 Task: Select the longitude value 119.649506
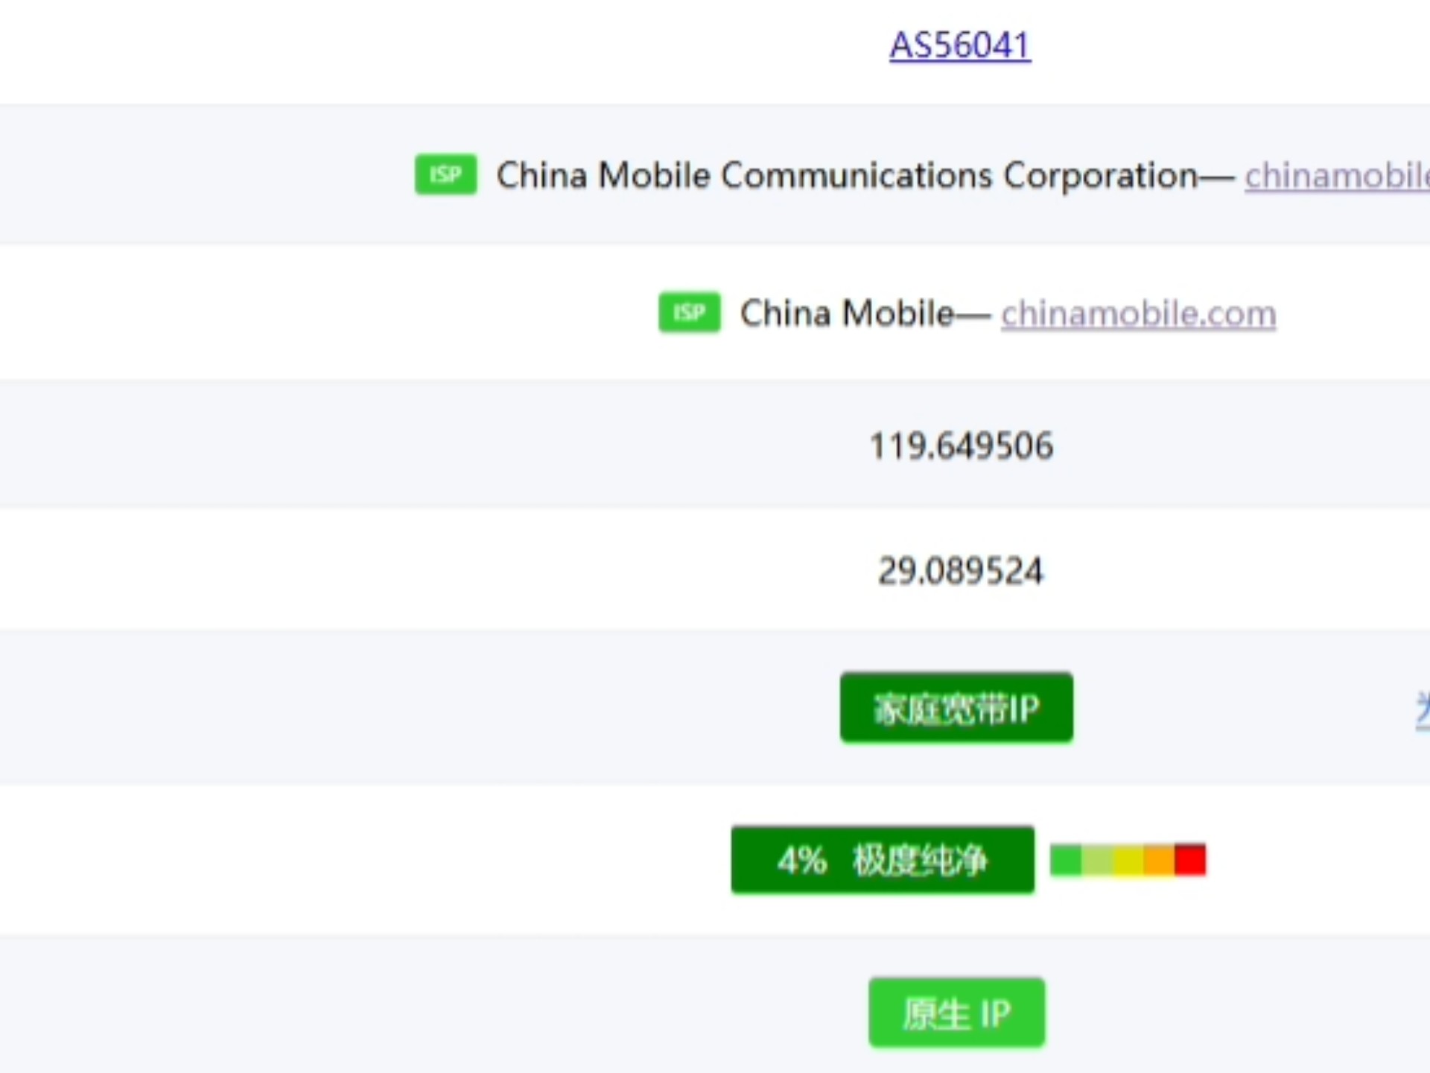(x=961, y=444)
